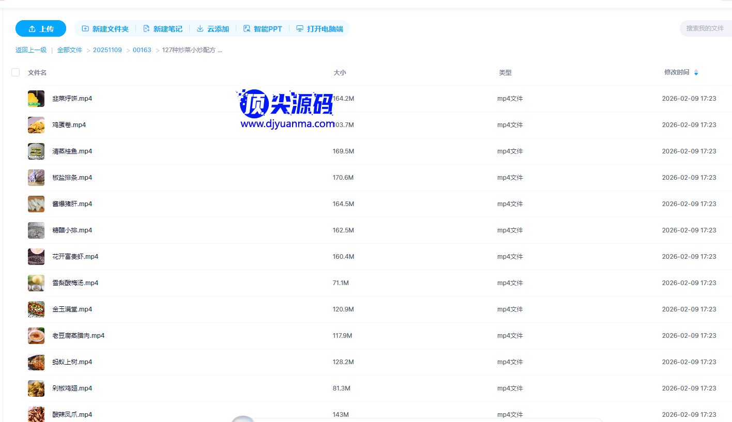
Task: Click the 鸡蛋卷.mp4 thumbnail image
Action: pos(36,125)
